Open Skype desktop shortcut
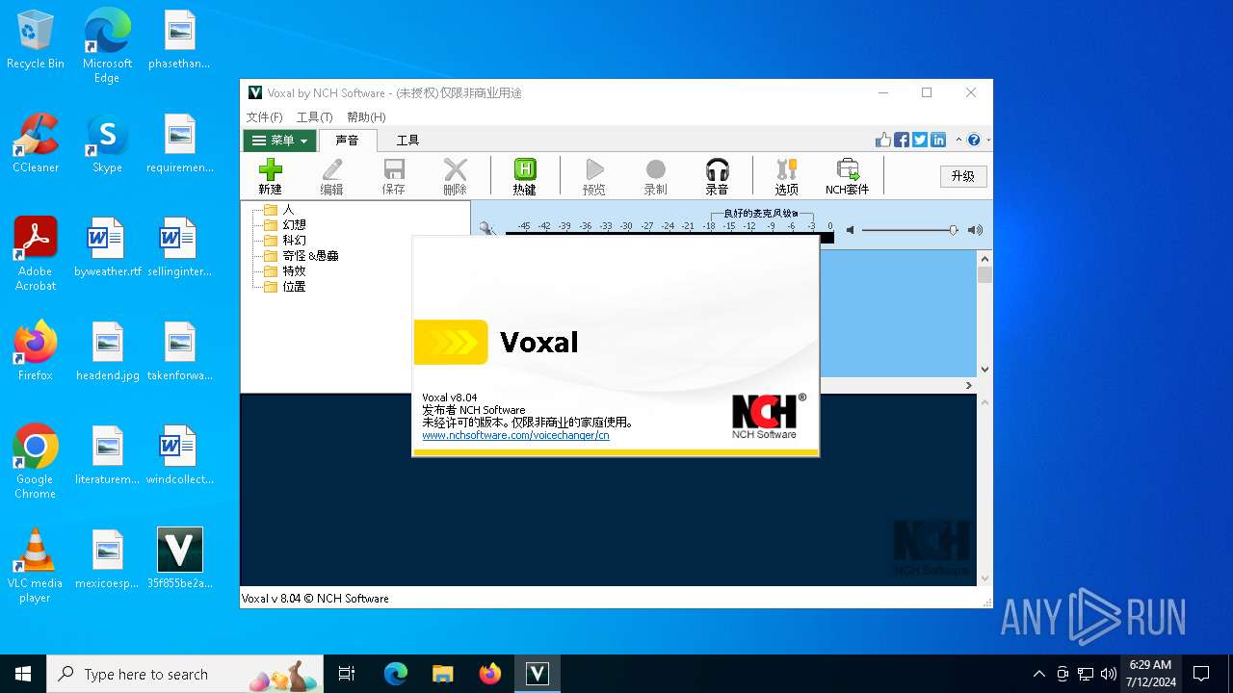 coord(107,143)
